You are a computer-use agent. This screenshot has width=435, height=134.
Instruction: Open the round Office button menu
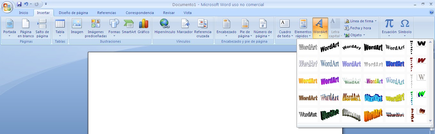7,6
